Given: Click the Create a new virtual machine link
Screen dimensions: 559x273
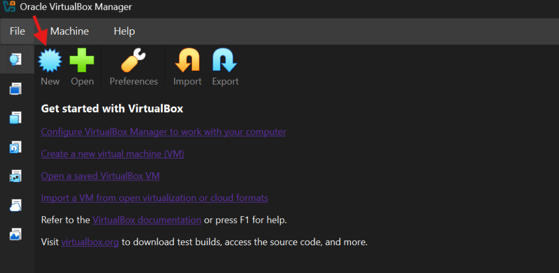Looking at the screenshot, I should (112, 154).
